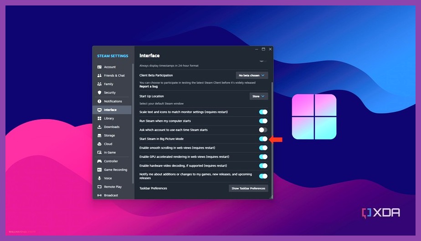Click the Report a bug link
Screen dimensions: 421x241
click(x=149, y=86)
